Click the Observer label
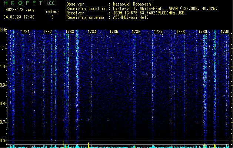Viewport: 233px width, 148px height. pos(75,4)
